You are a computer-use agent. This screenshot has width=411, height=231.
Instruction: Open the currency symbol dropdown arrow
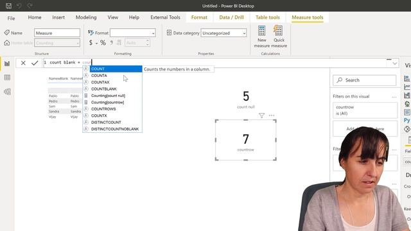pyautogui.click(x=96, y=43)
